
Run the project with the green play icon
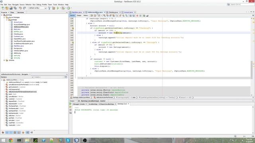click(x=58, y=8)
